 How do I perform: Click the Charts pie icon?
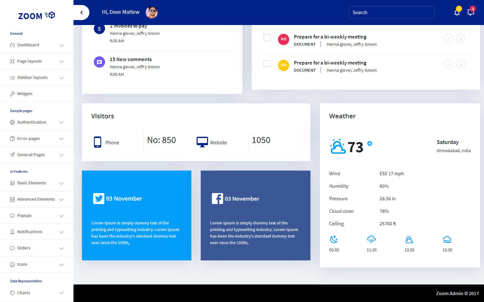click(x=12, y=293)
